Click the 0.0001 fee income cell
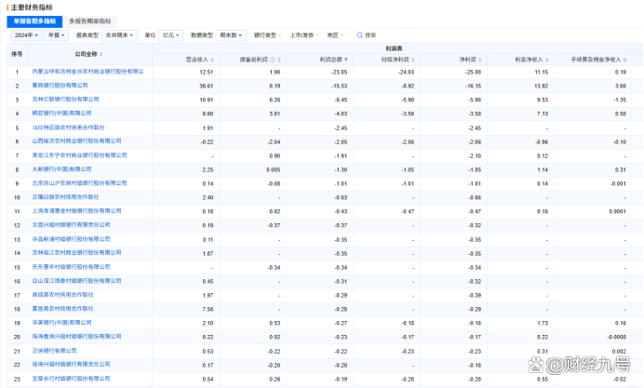 (x=617, y=212)
